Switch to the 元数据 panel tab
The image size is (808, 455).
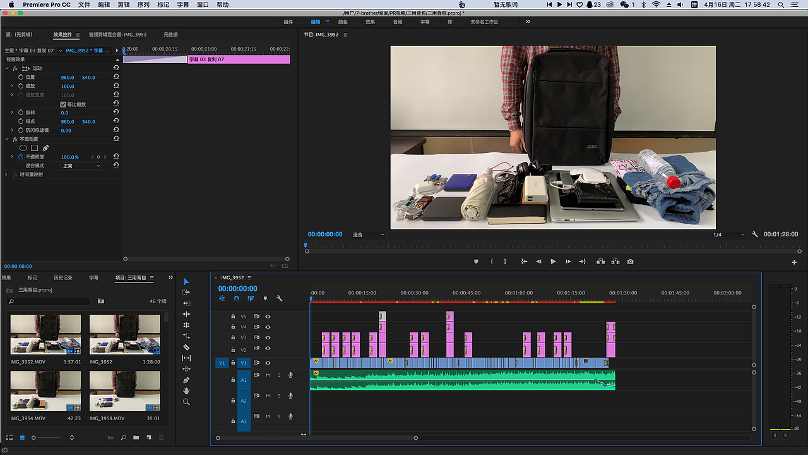170,35
